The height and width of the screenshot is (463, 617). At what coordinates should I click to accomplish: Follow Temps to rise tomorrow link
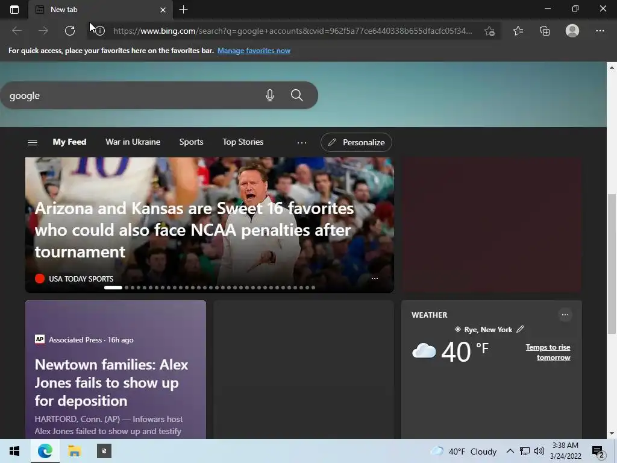pos(548,352)
